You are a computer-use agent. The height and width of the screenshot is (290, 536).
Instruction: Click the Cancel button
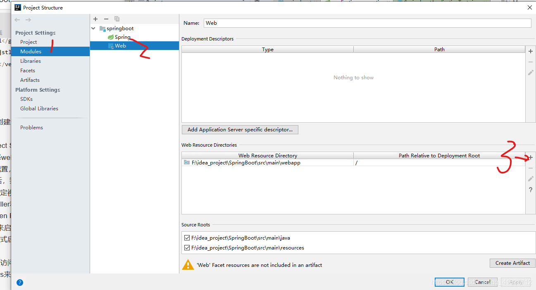(482, 282)
